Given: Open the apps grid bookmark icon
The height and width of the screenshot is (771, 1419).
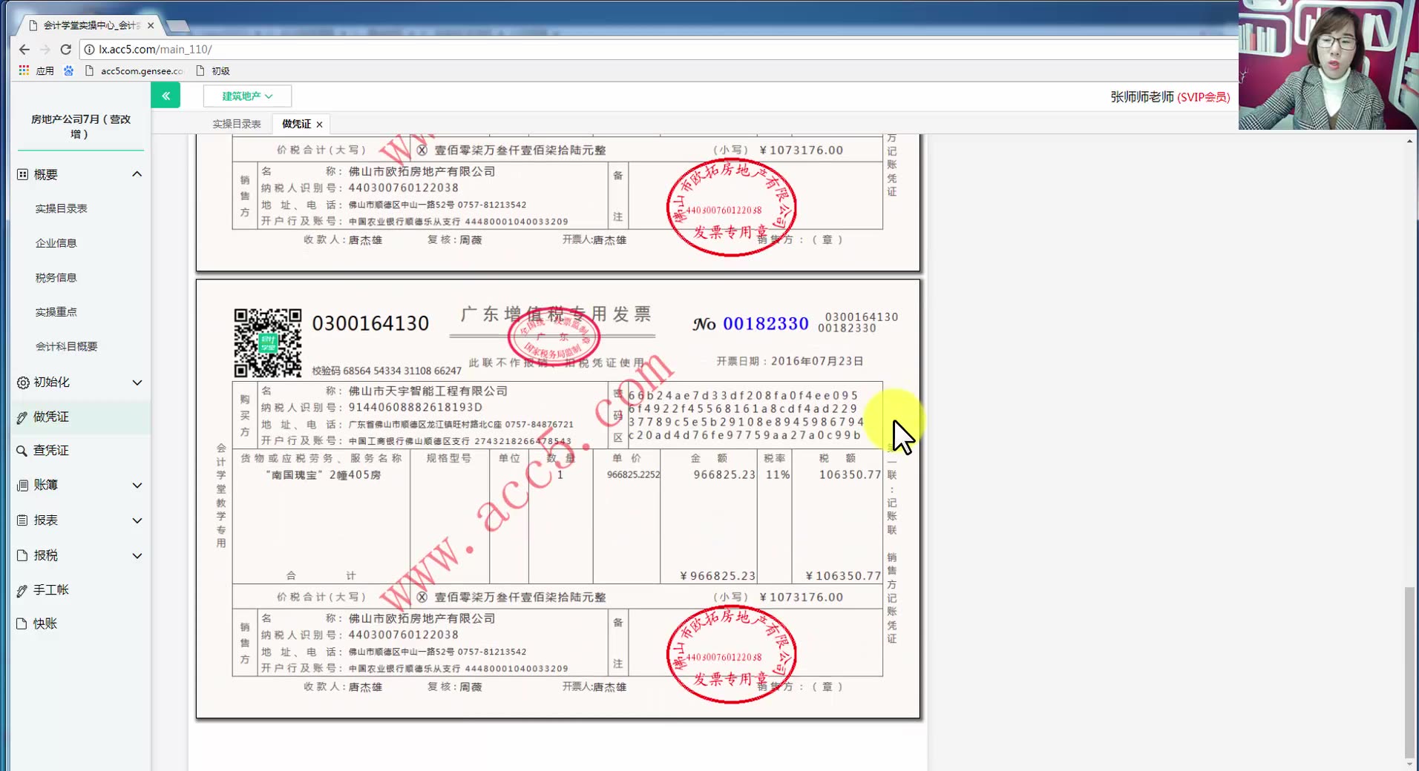Looking at the screenshot, I should [x=24, y=70].
